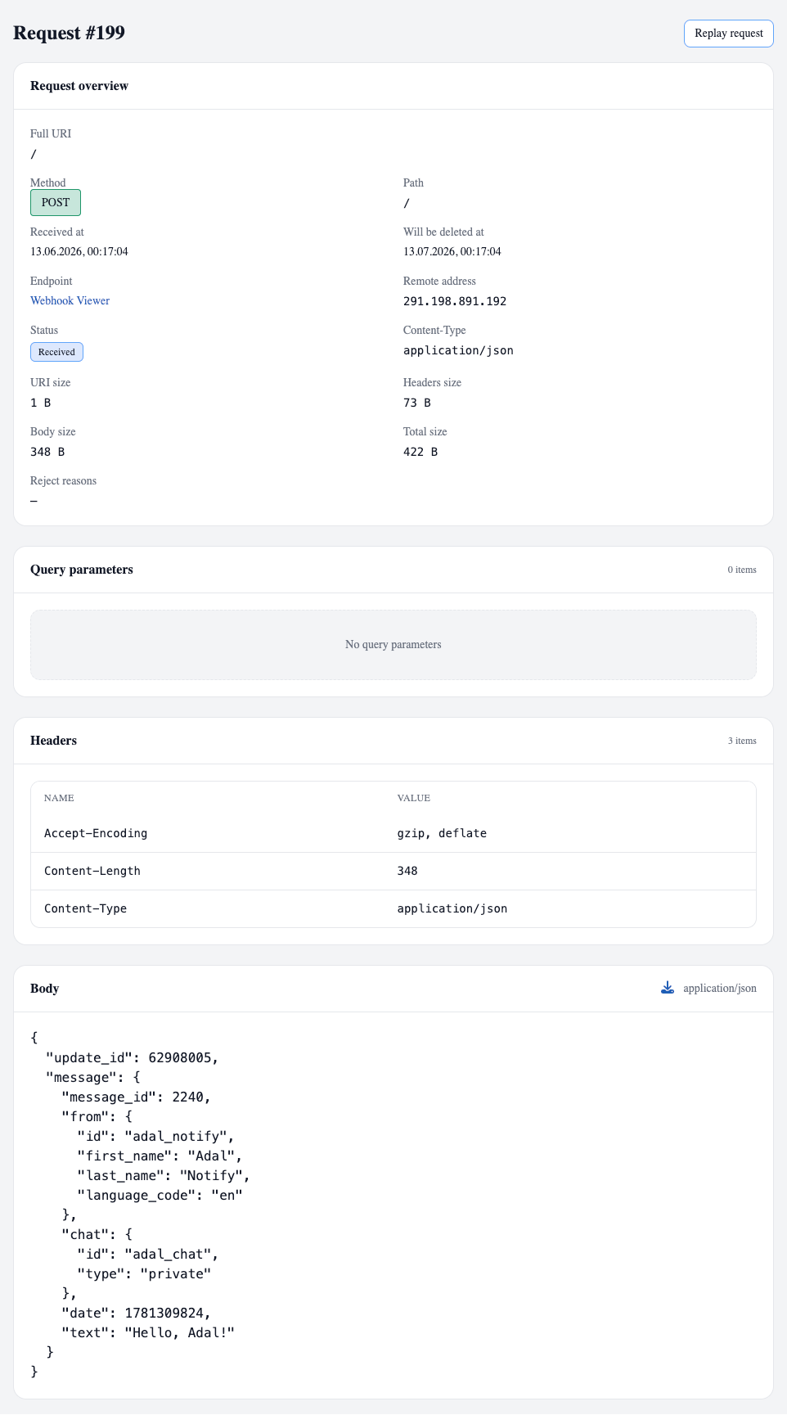This screenshot has height=1415, width=787.
Task: Select the remote address 291.198.891.192
Action: click(455, 301)
